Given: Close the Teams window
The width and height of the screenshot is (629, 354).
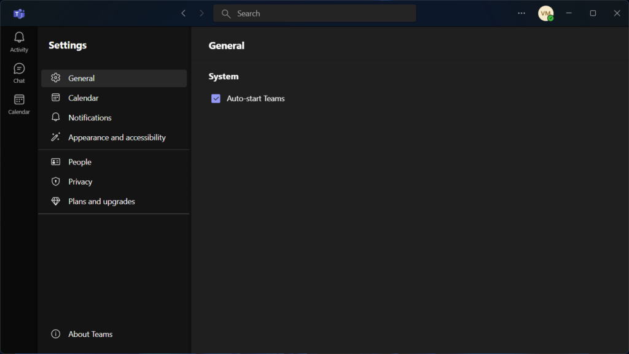Looking at the screenshot, I should (x=617, y=13).
